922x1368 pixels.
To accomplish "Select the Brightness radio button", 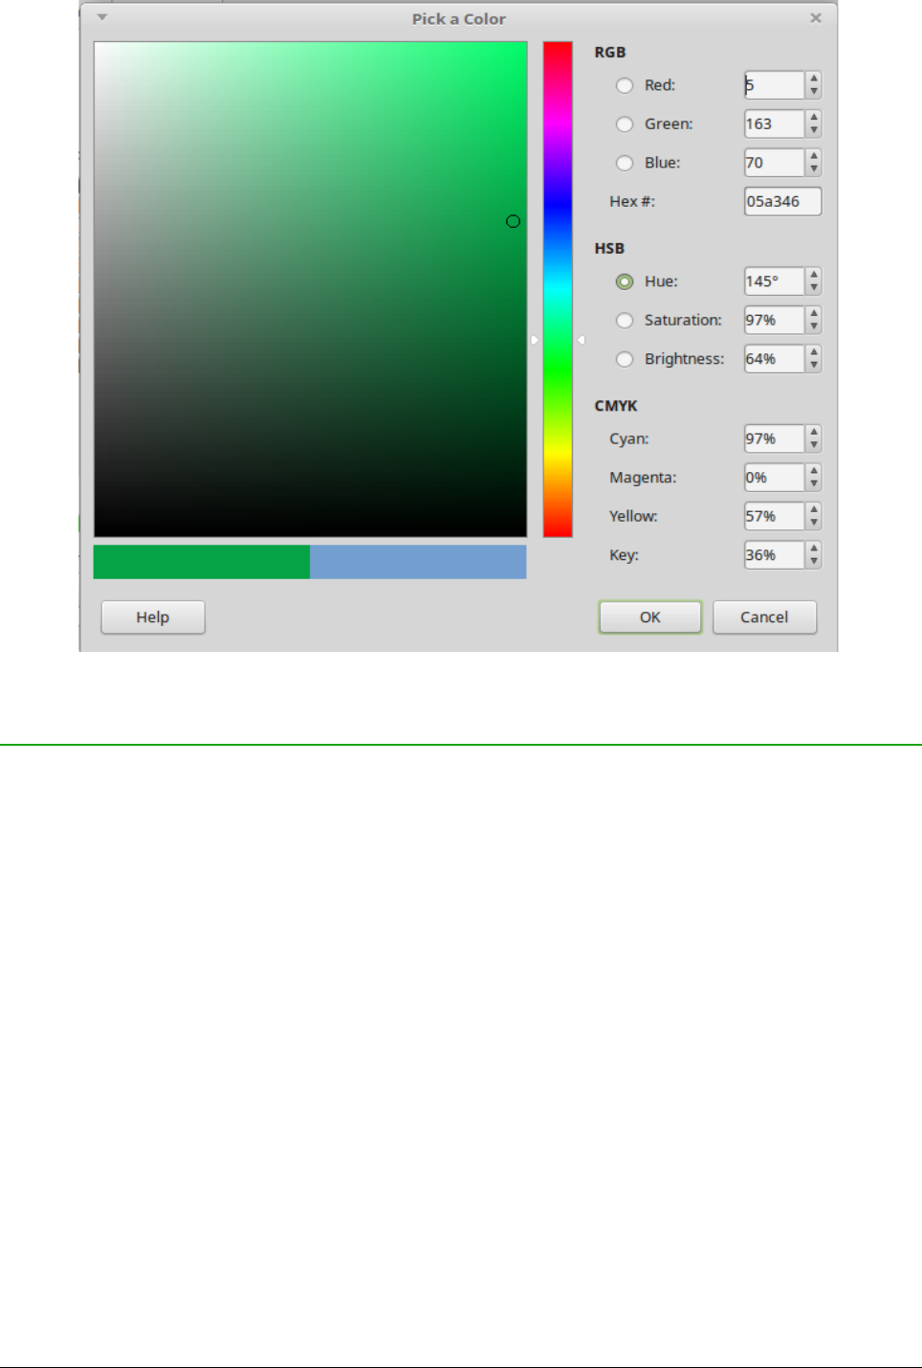I will tap(625, 359).
